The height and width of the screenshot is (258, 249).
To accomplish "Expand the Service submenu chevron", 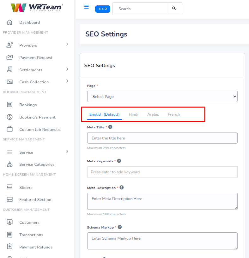I will (68, 152).
